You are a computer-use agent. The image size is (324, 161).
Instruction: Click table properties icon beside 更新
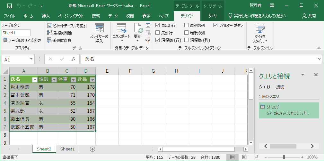coord(148,25)
